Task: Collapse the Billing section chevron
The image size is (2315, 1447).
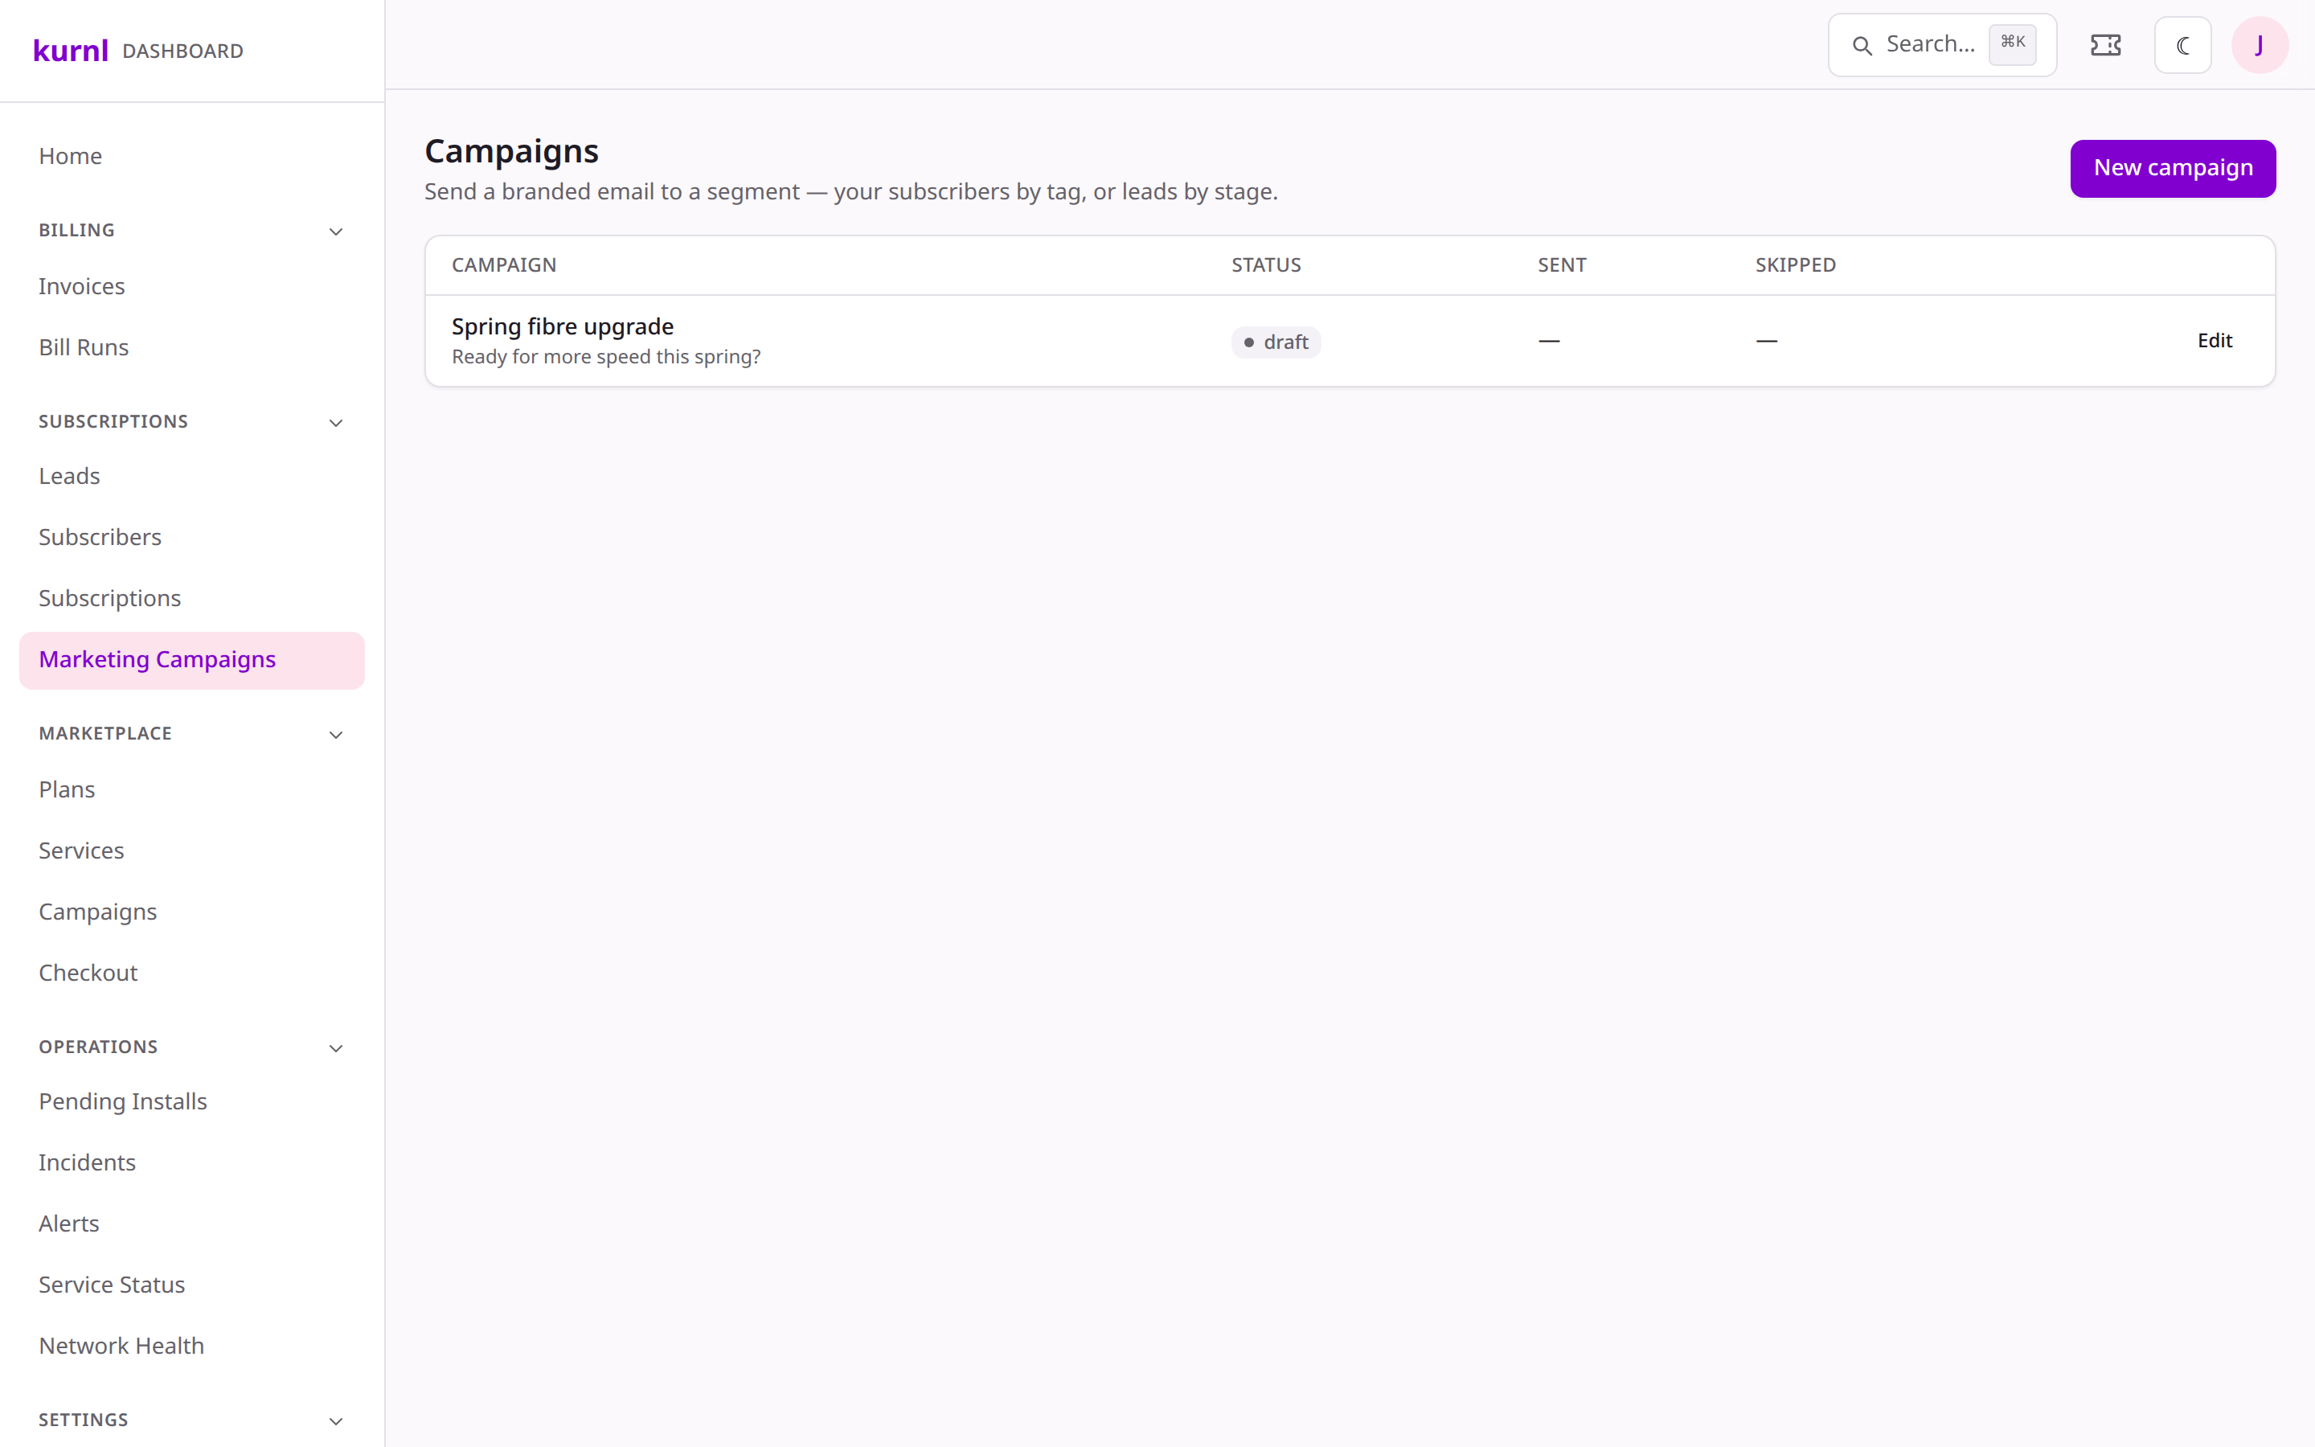Action: point(336,232)
